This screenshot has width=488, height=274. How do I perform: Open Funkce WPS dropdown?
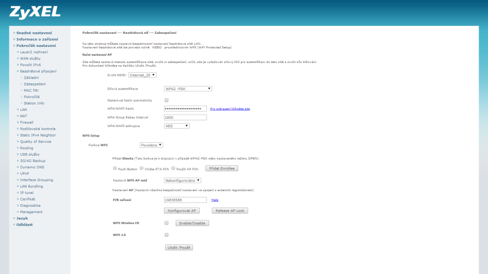coord(151,145)
